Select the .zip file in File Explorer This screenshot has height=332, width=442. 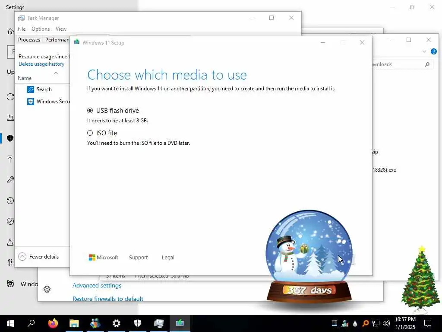375,152
